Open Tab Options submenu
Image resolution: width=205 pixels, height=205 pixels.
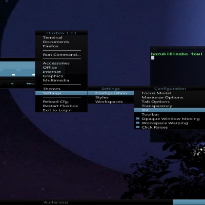[170, 101]
